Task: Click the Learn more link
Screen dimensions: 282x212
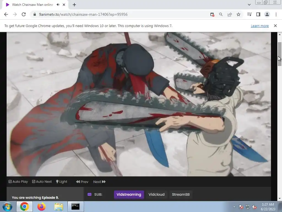Action: click(x=260, y=26)
